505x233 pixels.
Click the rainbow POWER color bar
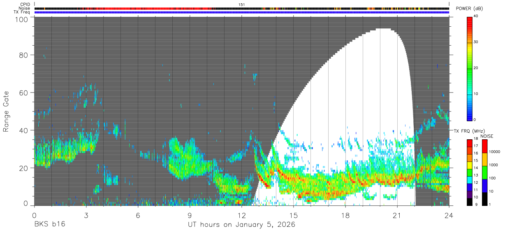470,68
